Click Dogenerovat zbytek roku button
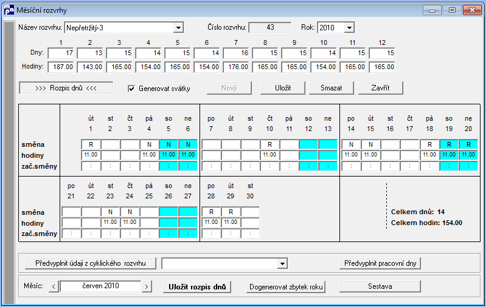486x307 pixels. point(286,287)
